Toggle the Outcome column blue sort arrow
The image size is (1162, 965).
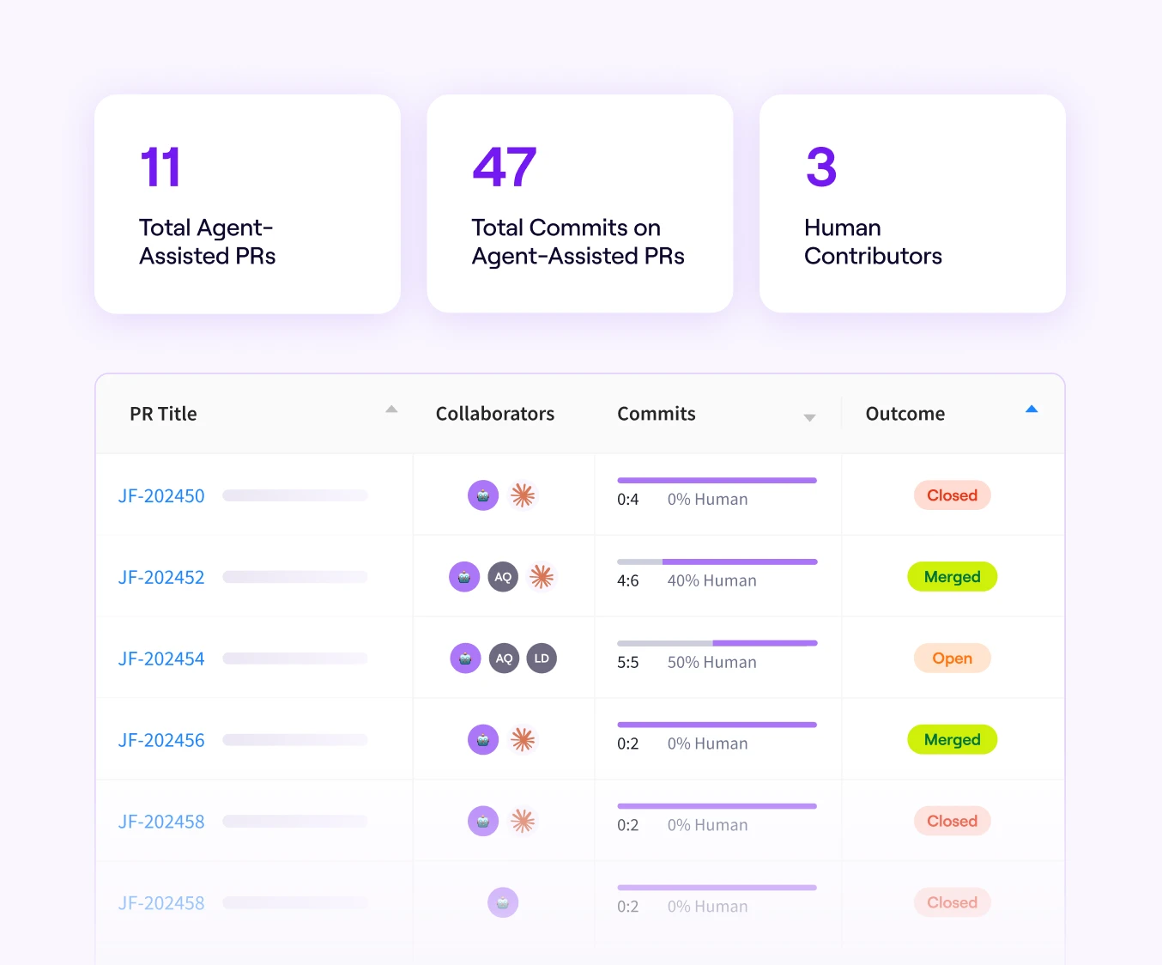coord(1032,410)
